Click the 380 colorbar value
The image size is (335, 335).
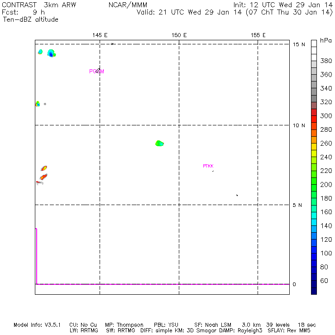click(326, 61)
